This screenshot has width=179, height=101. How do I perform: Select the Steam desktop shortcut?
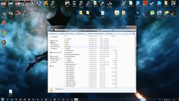[x=152, y=4]
